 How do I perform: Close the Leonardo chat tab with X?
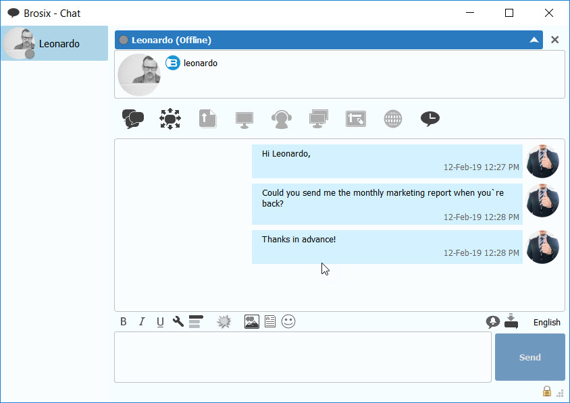pos(554,40)
